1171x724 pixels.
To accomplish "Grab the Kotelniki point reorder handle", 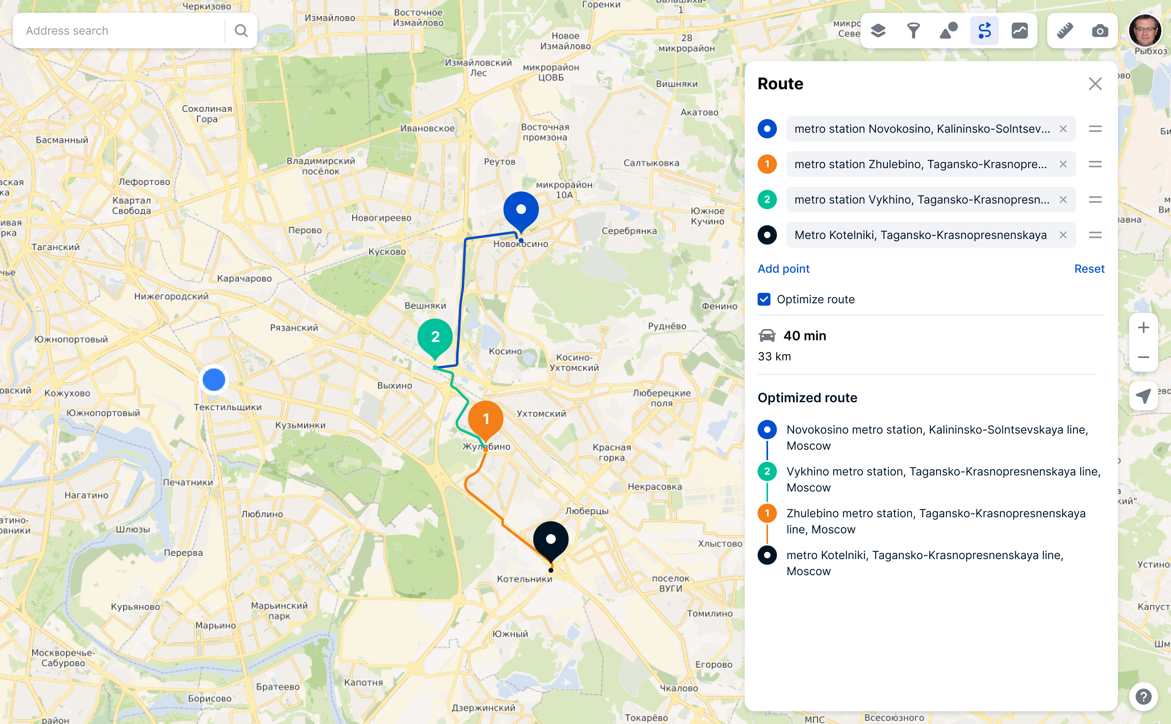I will 1095,235.
